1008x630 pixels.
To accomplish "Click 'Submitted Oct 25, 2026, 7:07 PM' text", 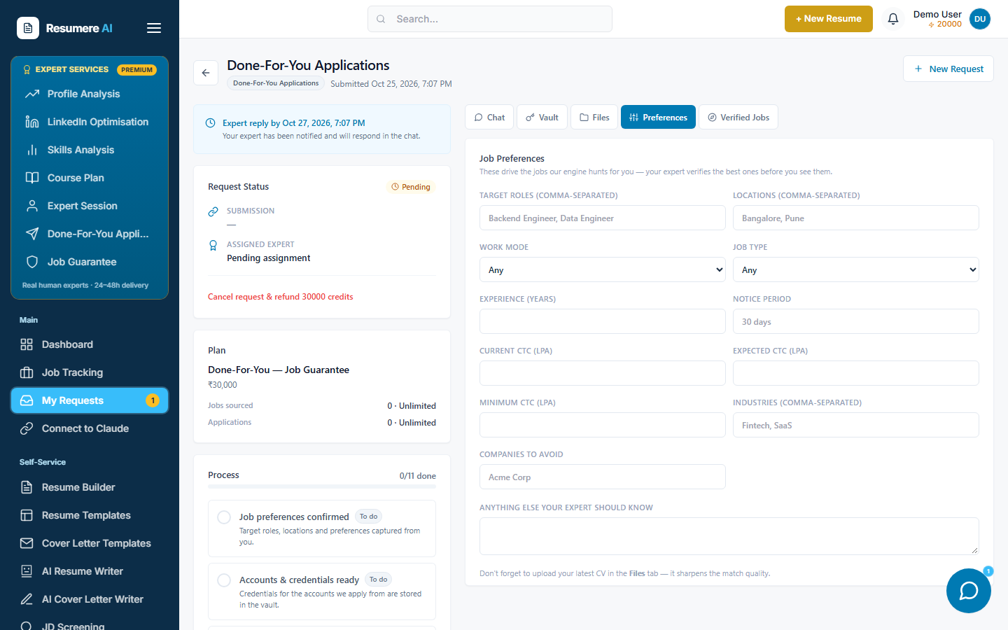I will (x=391, y=84).
